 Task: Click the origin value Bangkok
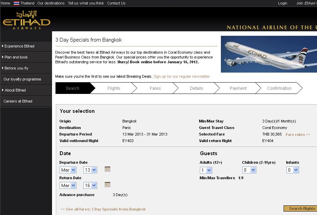click(130, 121)
